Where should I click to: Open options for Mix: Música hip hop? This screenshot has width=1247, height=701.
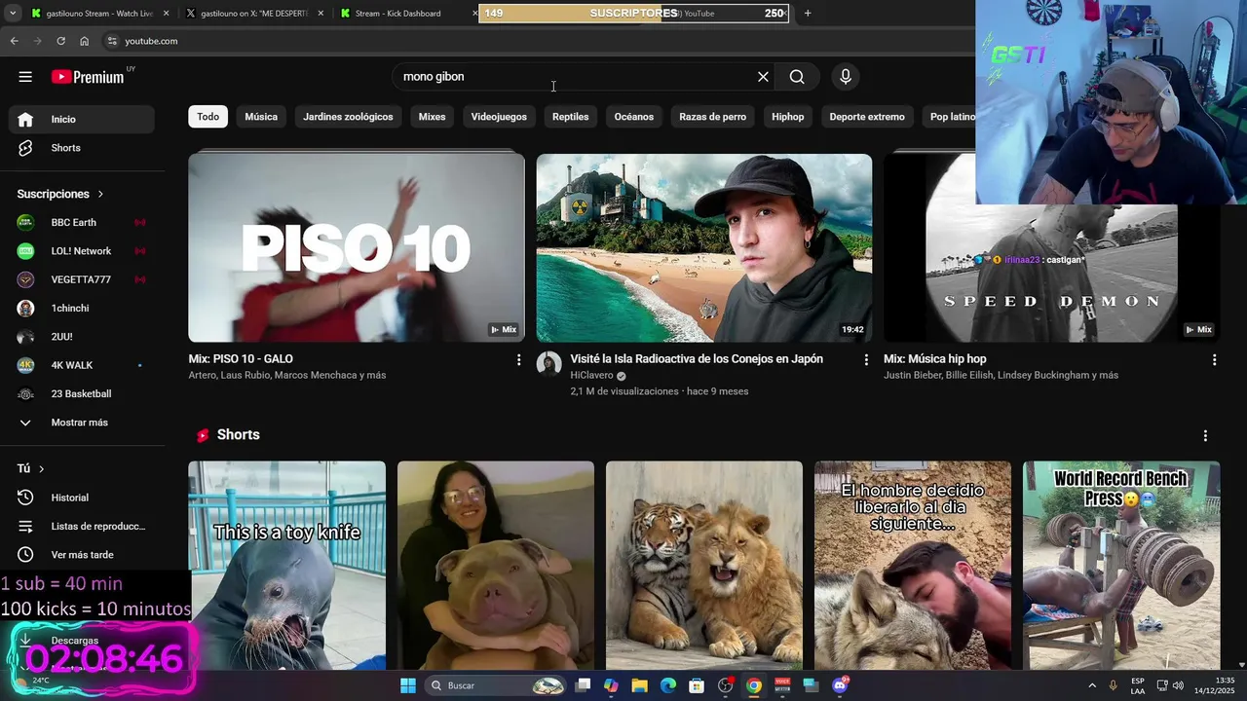click(1214, 359)
